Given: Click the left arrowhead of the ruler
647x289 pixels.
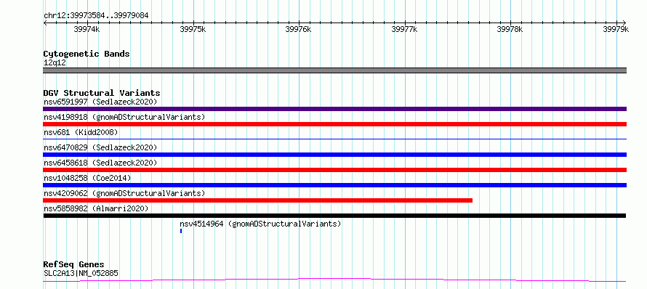Looking at the screenshot, I should coord(45,23).
